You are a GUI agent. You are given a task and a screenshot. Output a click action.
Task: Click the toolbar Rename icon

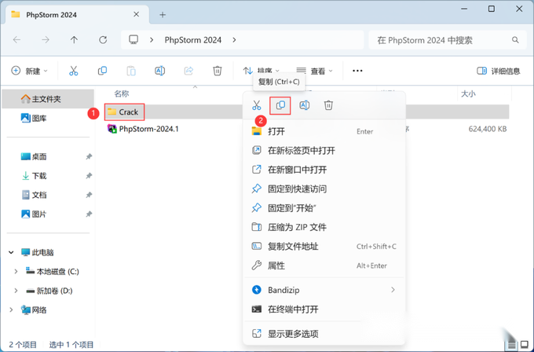click(159, 71)
